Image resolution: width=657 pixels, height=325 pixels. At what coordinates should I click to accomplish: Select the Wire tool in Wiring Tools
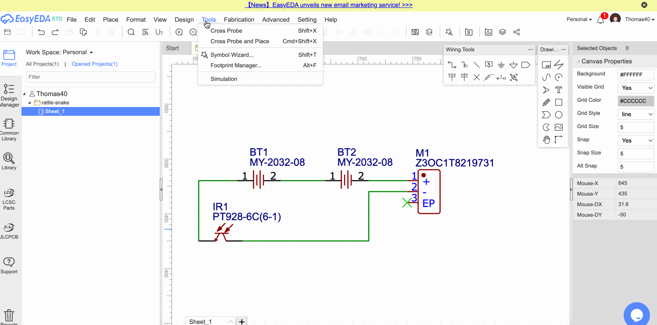click(x=452, y=65)
